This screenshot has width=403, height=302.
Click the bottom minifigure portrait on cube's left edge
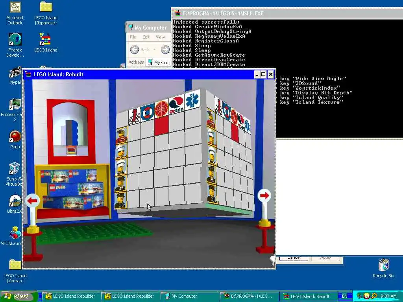pos(120,201)
